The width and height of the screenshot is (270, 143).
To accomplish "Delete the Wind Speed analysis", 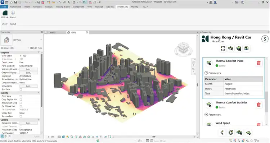I will coord(258,124).
